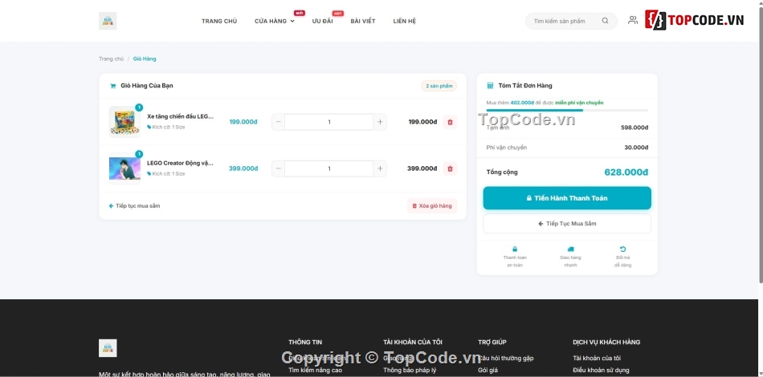Click the Giao hàng nhanh truck icon
The image size is (763, 377).
coord(570,249)
